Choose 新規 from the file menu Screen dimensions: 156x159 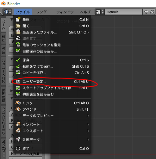click(x=52, y=20)
